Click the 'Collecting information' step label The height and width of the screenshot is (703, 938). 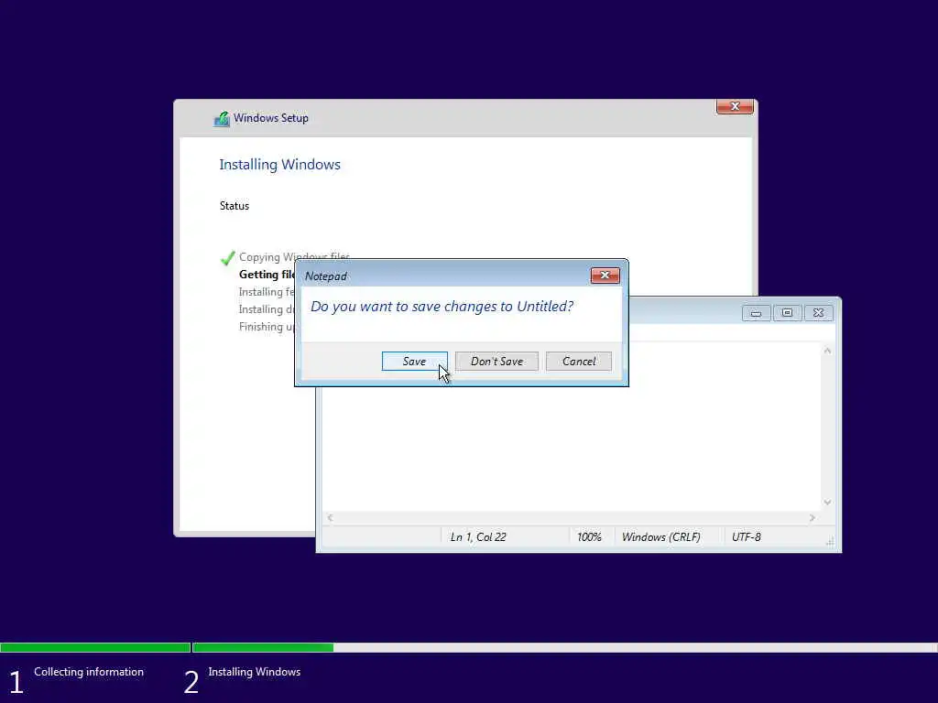point(89,672)
